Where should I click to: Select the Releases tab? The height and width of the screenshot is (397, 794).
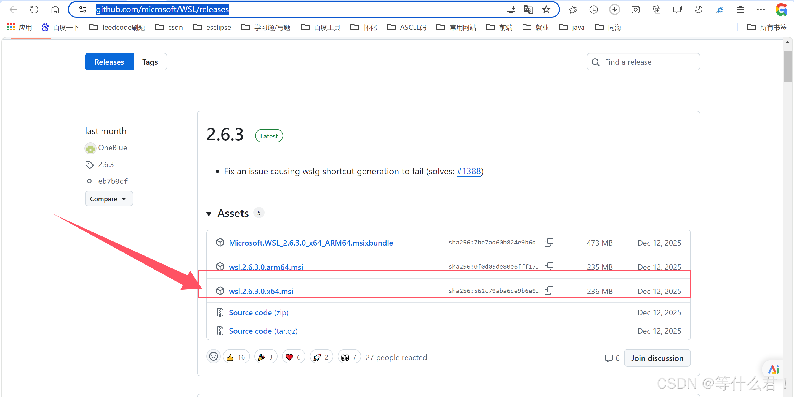pos(109,62)
